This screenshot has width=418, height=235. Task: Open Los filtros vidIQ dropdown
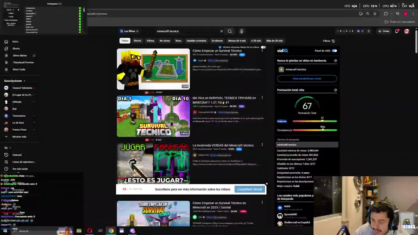[x=129, y=31]
